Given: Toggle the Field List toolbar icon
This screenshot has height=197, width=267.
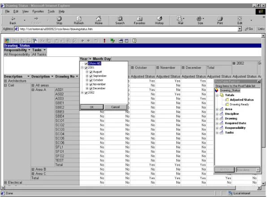Looking at the screenshot, I should coord(126,41).
